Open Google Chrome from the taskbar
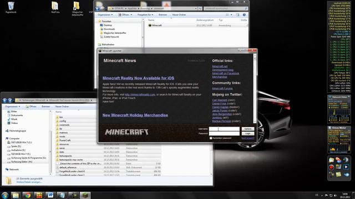The width and height of the screenshot is (355, 199). point(28,195)
